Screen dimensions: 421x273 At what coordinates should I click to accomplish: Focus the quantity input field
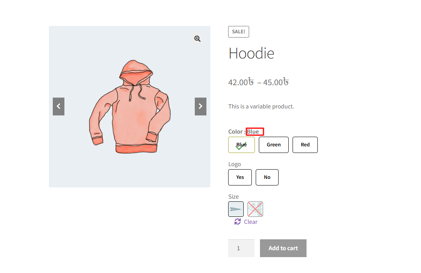[241, 248]
